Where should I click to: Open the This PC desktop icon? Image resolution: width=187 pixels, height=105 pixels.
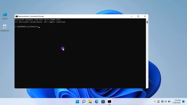coord(5,16)
